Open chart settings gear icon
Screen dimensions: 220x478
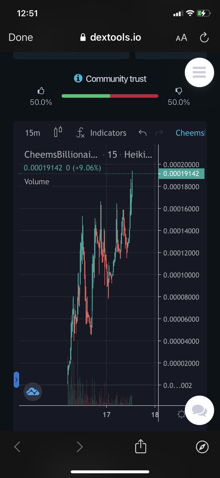pos(181,415)
